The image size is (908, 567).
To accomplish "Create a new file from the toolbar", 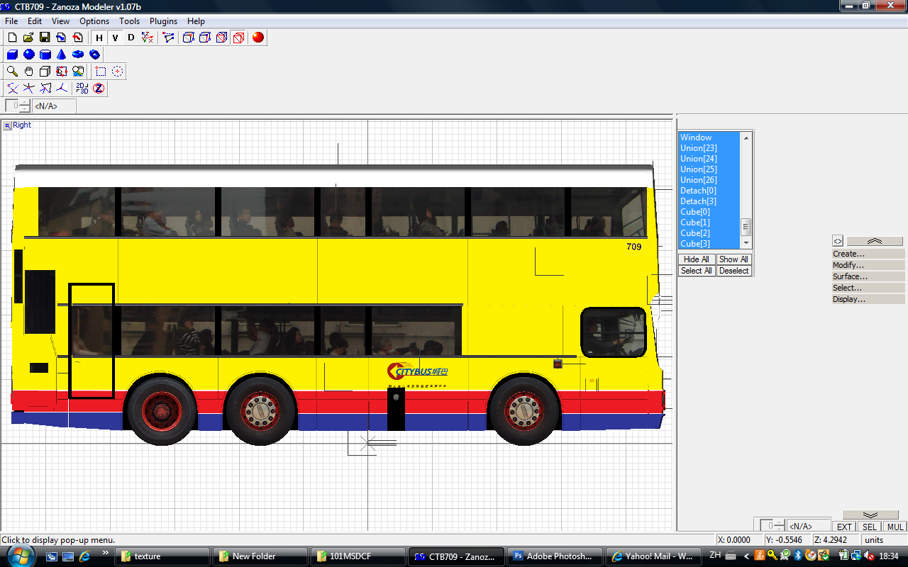I will pos(12,38).
